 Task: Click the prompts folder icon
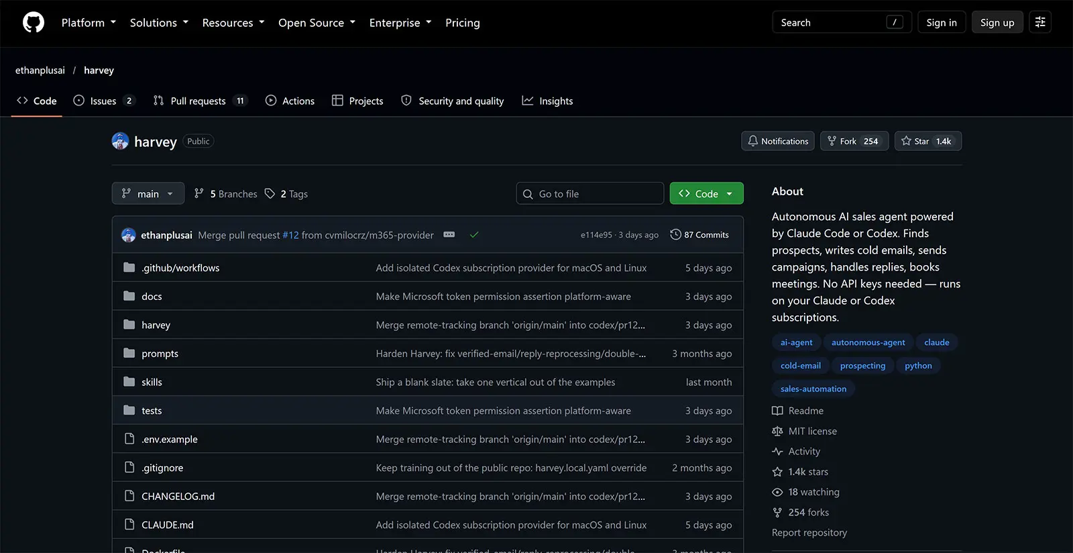point(129,354)
